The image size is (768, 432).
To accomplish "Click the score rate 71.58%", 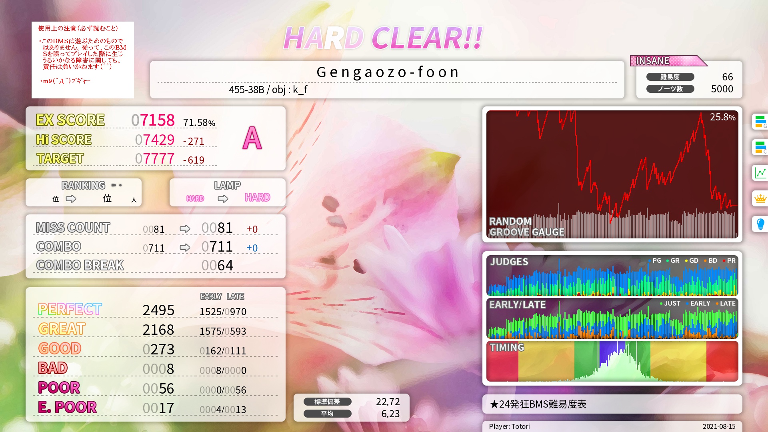I will click(199, 123).
